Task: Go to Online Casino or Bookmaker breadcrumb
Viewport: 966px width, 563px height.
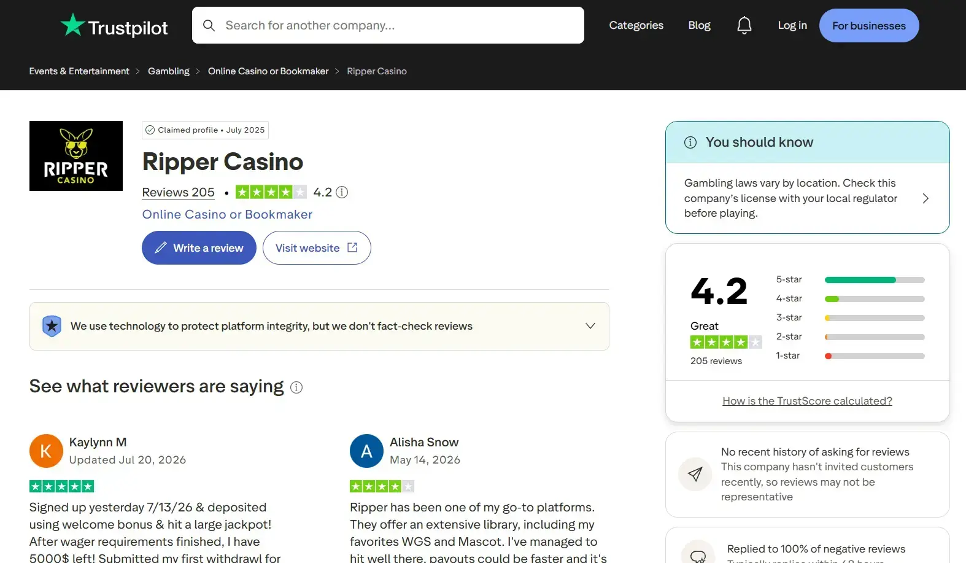Action: [x=268, y=71]
